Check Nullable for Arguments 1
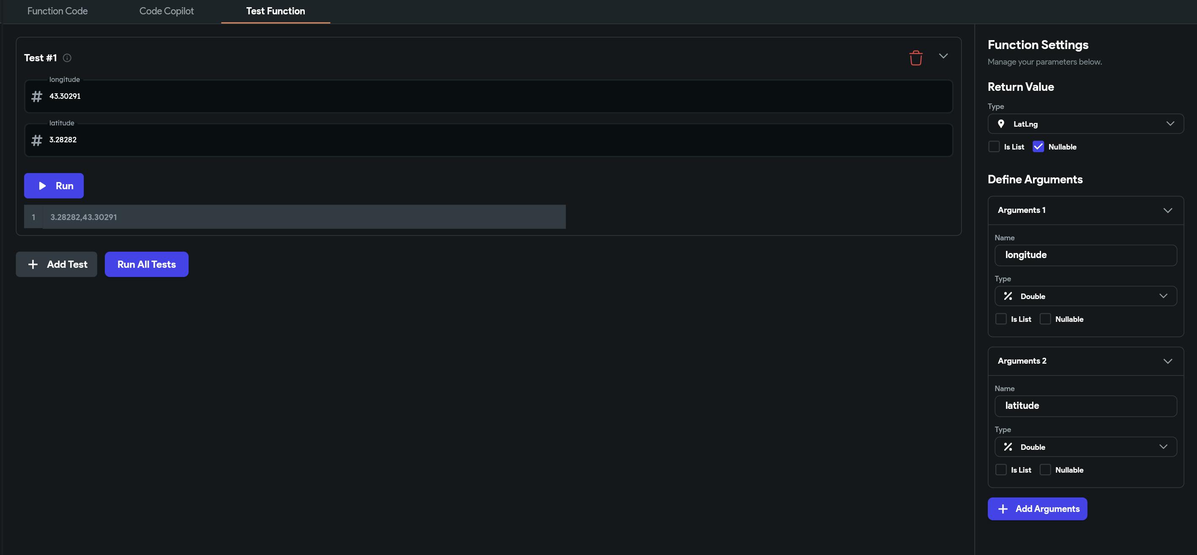 coord(1045,319)
